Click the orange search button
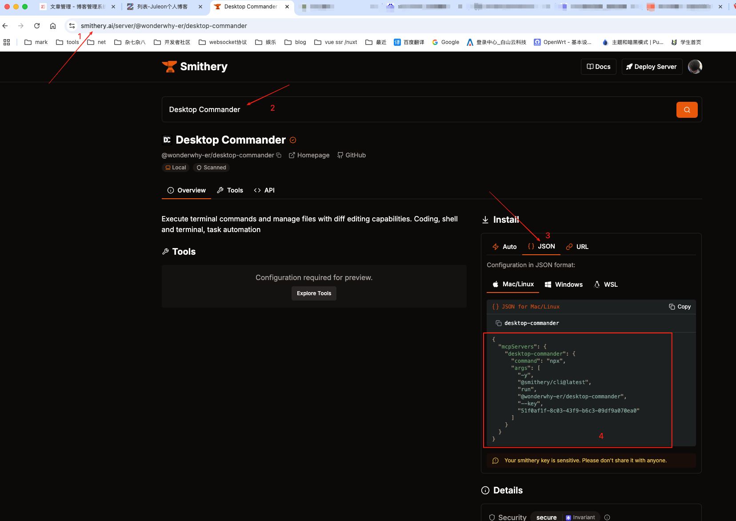Viewport: 736px width, 521px height. 687,110
